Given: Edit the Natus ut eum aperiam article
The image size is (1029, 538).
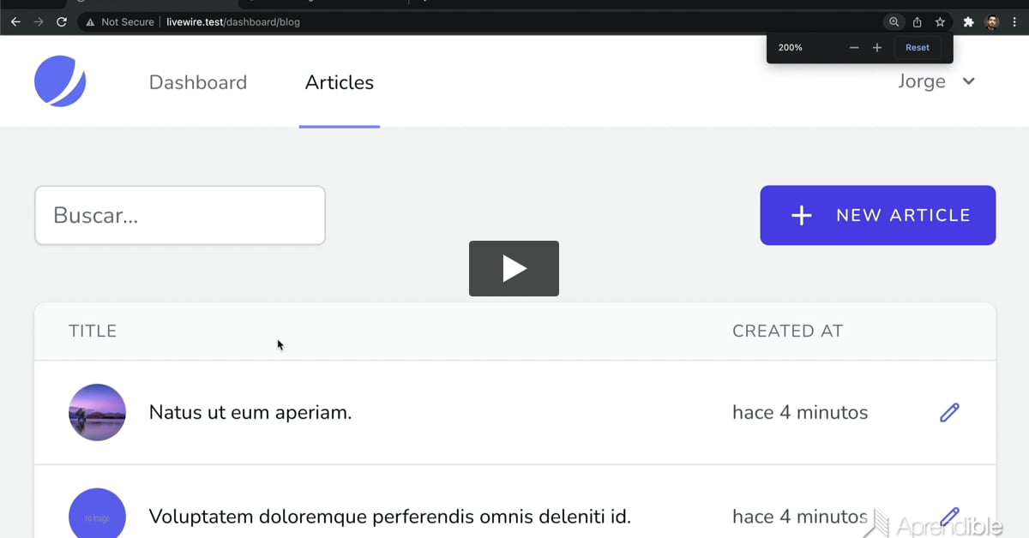Looking at the screenshot, I should (949, 413).
